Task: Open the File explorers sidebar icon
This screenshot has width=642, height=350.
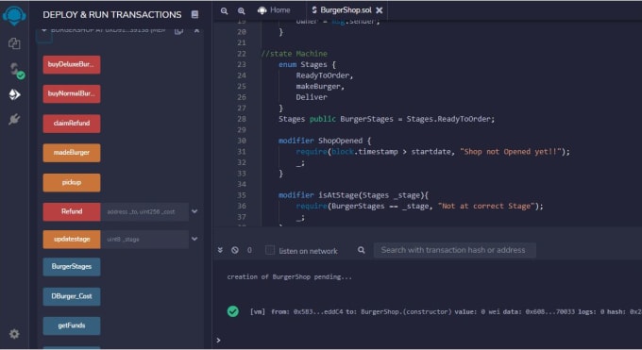Action: (14, 43)
